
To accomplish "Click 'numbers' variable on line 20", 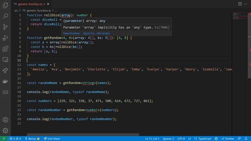I will [x=45, y=101].
